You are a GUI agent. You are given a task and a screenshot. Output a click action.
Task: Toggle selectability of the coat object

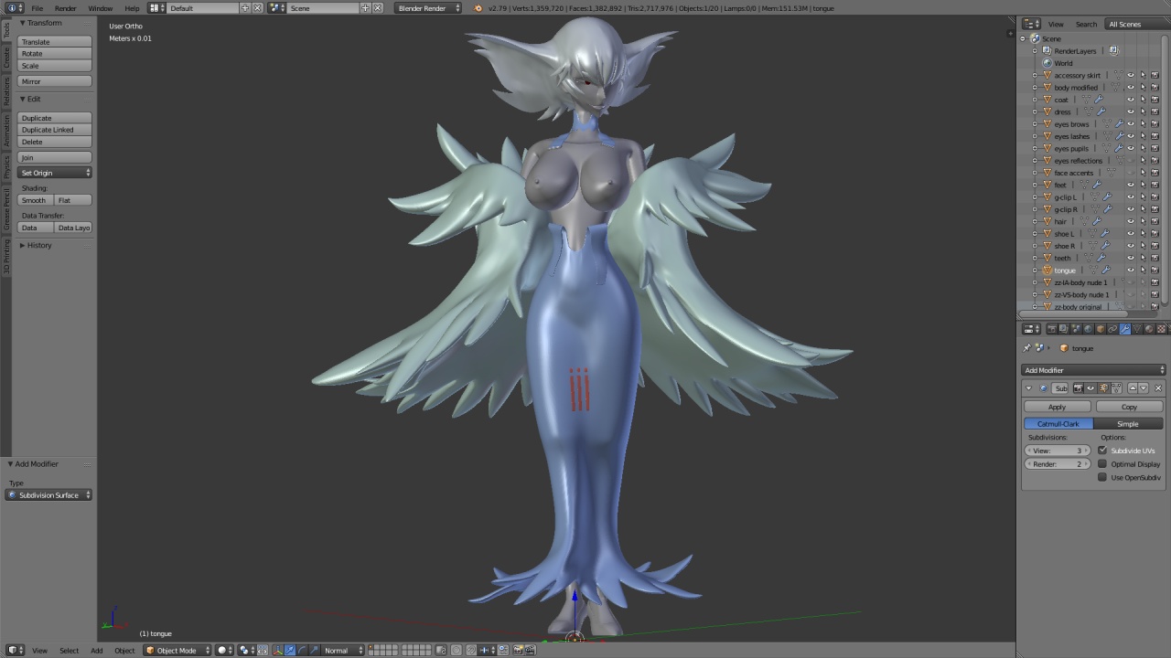(x=1143, y=100)
